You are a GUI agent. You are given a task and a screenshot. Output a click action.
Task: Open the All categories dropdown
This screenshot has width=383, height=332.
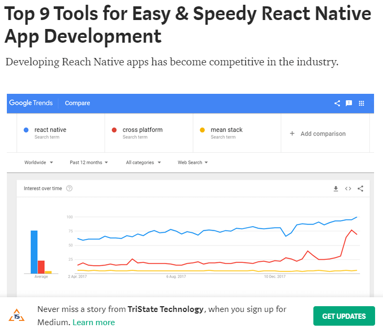pyautogui.click(x=143, y=162)
